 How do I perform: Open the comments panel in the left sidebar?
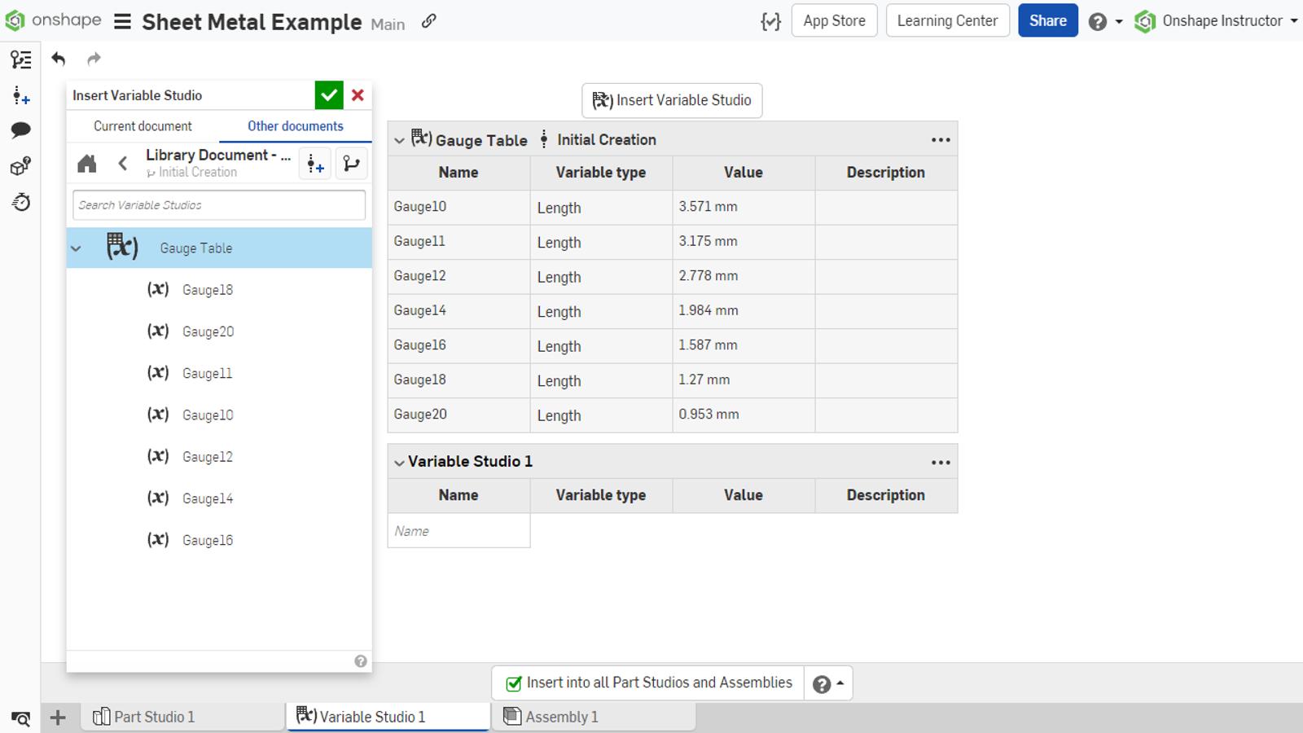click(21, 130)
